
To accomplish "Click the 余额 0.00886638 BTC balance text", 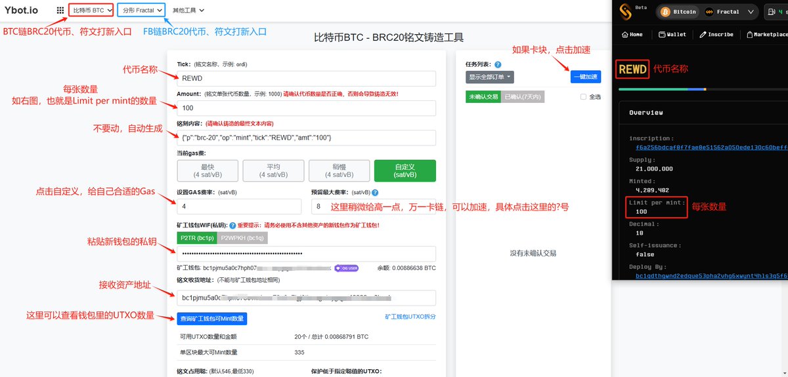I will (406, 268).
